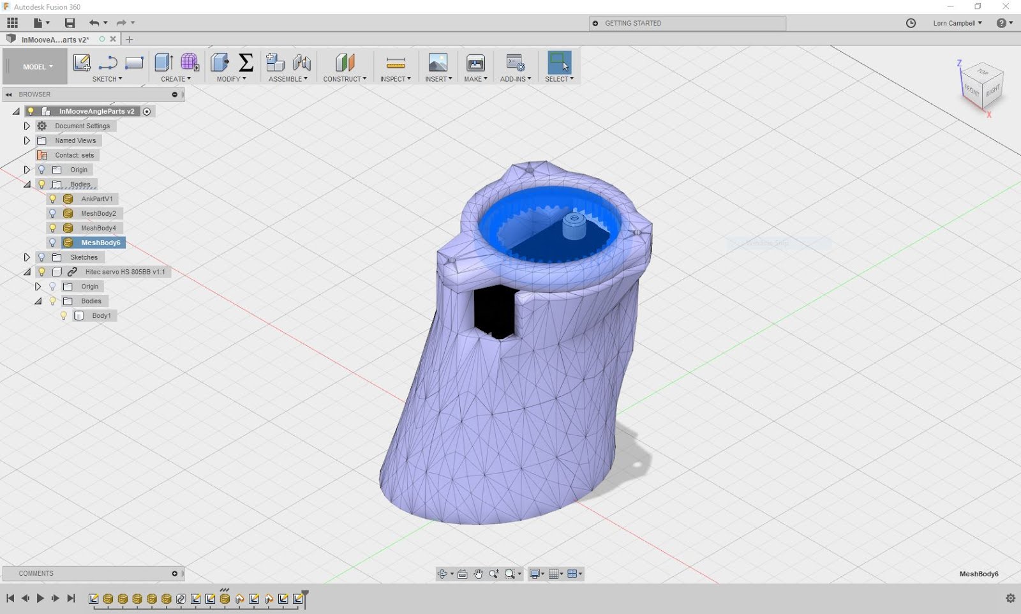
Task: Click the Save icon in top bar
Action: coord(70,23)
